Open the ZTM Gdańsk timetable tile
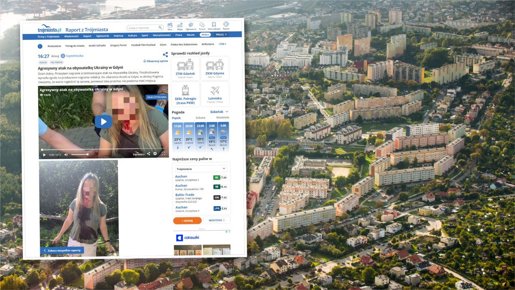Viewport: 515px width, 290px height. (x=185, y=68)
